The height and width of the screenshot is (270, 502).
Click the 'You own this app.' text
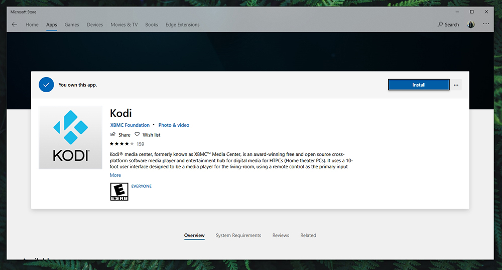[77, 85]
